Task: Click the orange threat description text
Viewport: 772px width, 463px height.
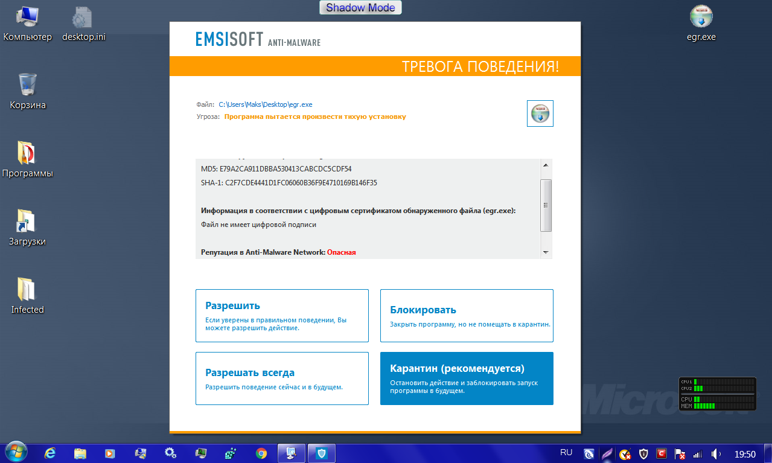Action: [x=315, y=117]
